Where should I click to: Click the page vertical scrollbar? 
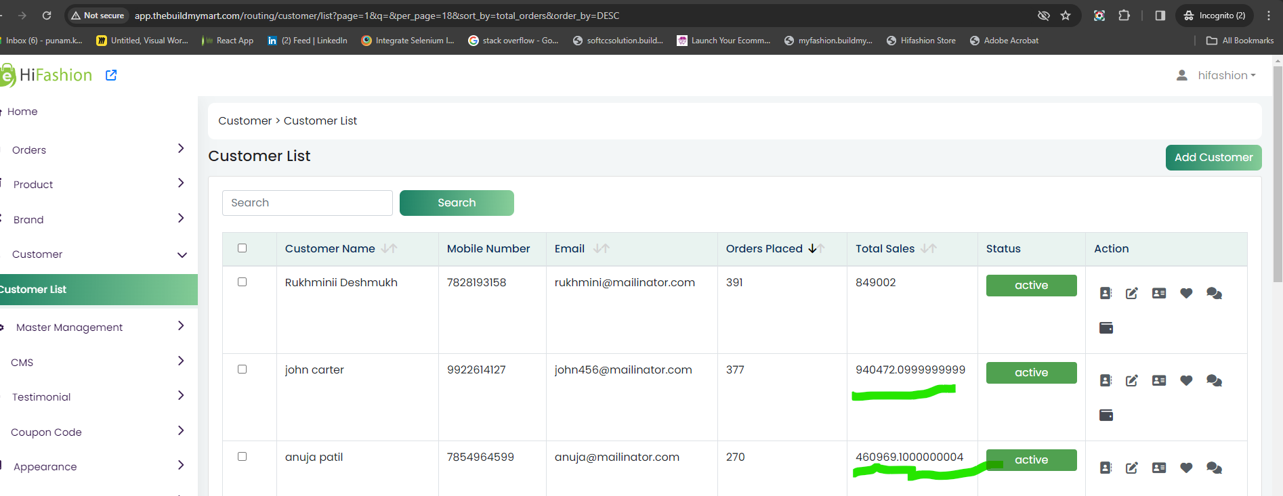[1278, 175]
